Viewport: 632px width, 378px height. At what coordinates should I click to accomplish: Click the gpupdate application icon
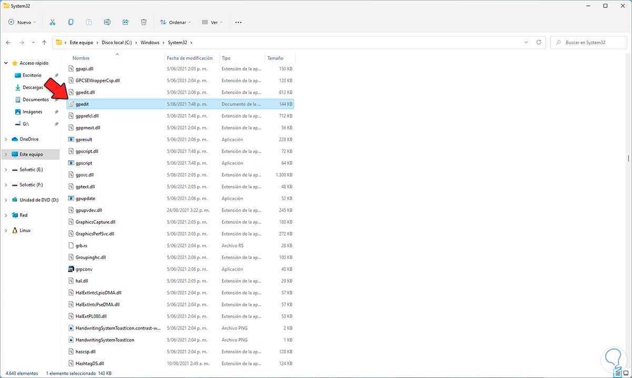click(71, 198)
